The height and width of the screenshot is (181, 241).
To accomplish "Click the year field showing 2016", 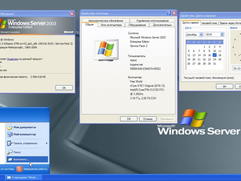I will (213, 34).
